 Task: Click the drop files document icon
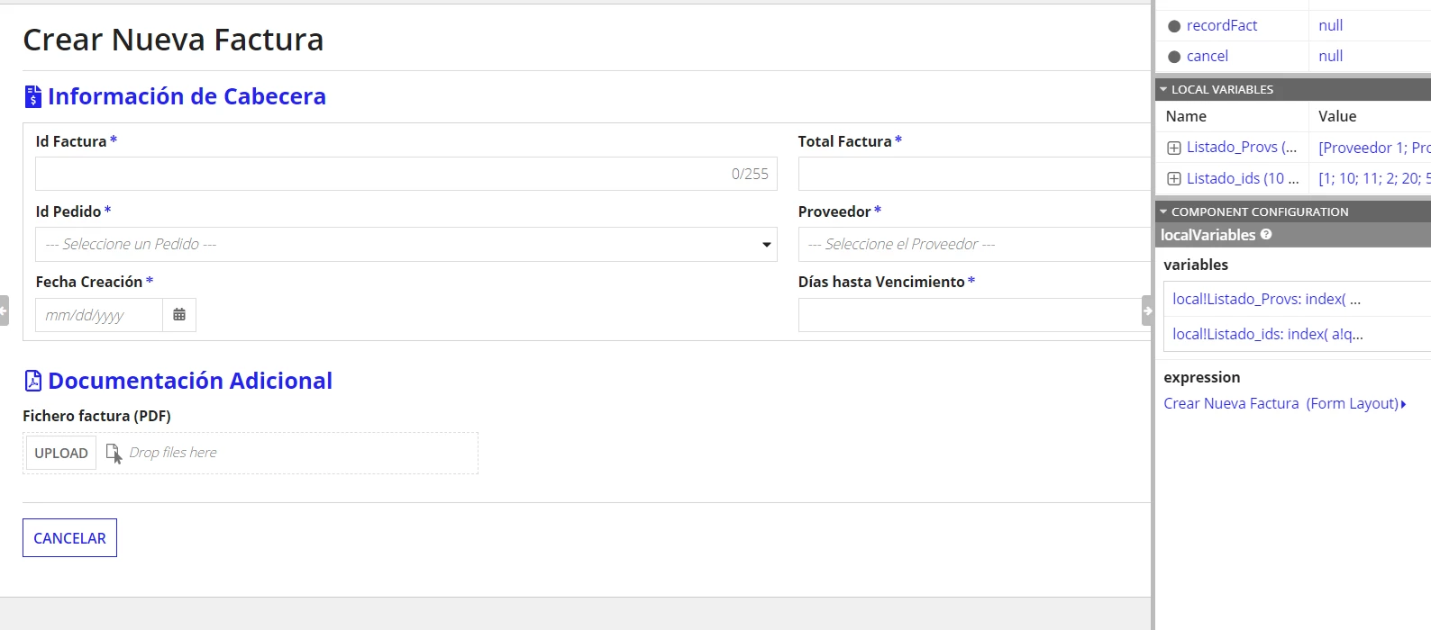[x=114, y=453]
